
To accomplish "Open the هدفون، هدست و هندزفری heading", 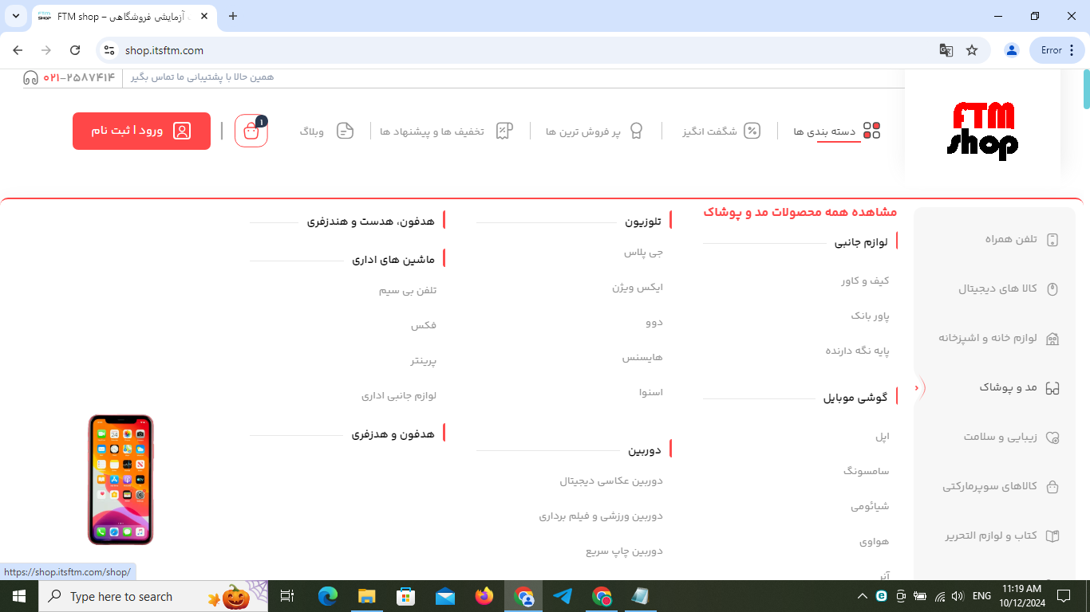I will pyautogui.click(x=371, y=221).
